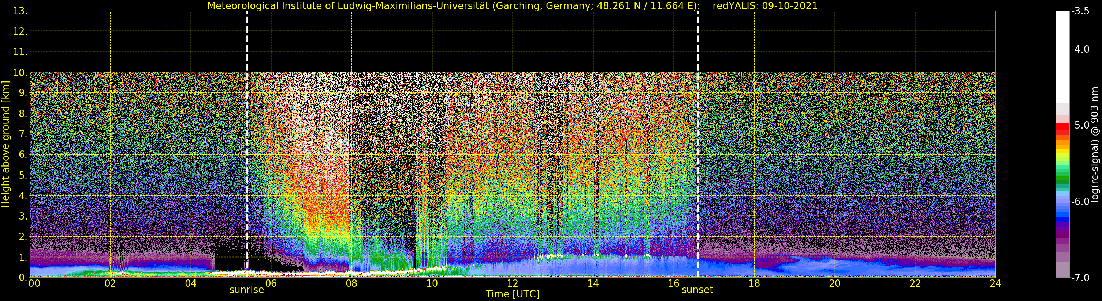Click the red band on the colorbar
This screenshot has width=1102, height=301.
click(x=1062, y=127)
